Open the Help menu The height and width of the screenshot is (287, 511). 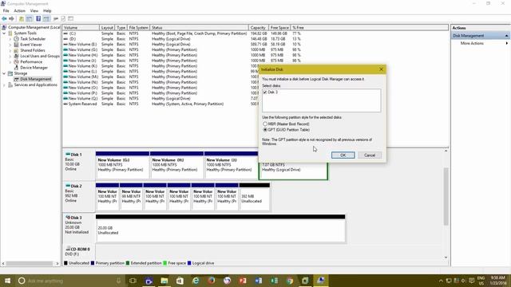pyautogui.click(x=47, y=10)
